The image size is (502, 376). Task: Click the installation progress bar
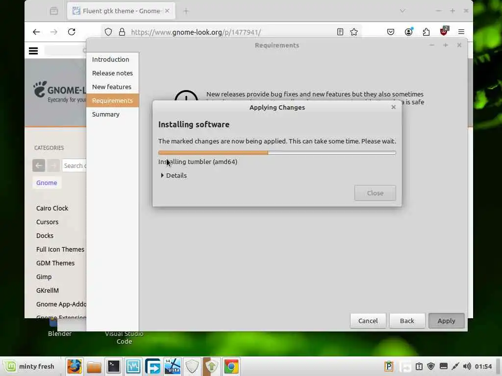(277, 153)
